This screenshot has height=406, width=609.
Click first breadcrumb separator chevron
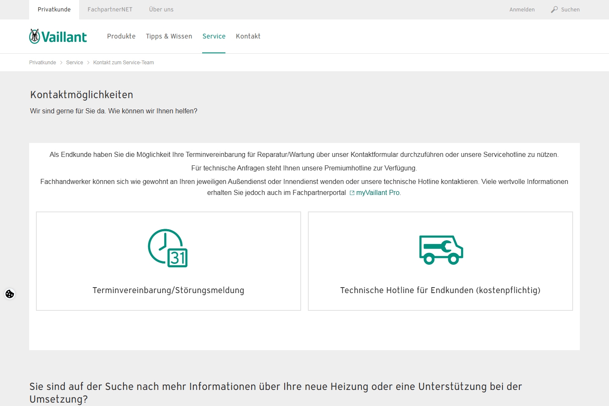pos(61,63)
